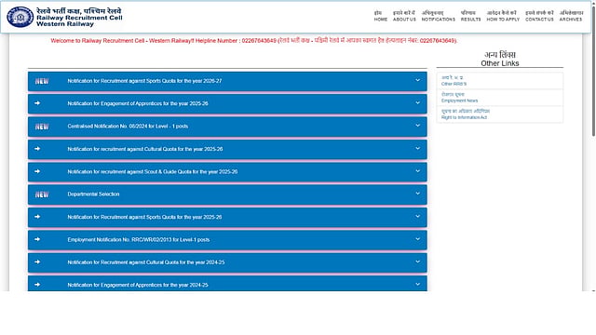Click NEW badge beside Departmental Selection
The width and height of the screenshot is (596, 335).
coord(42,194)
